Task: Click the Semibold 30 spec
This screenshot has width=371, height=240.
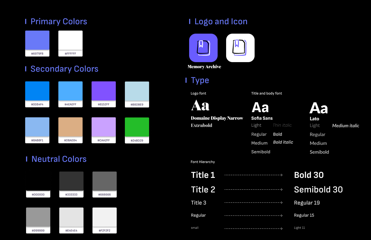Action: pyautogui.click(x=318, y=190)
